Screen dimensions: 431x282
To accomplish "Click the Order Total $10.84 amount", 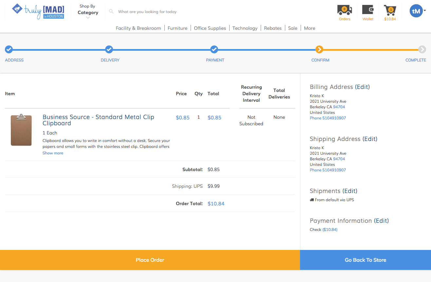I will click(216, 203).
